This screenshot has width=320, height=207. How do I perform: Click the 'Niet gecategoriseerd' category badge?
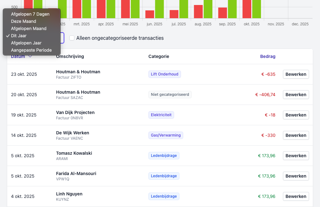click(x=170, y=95)
